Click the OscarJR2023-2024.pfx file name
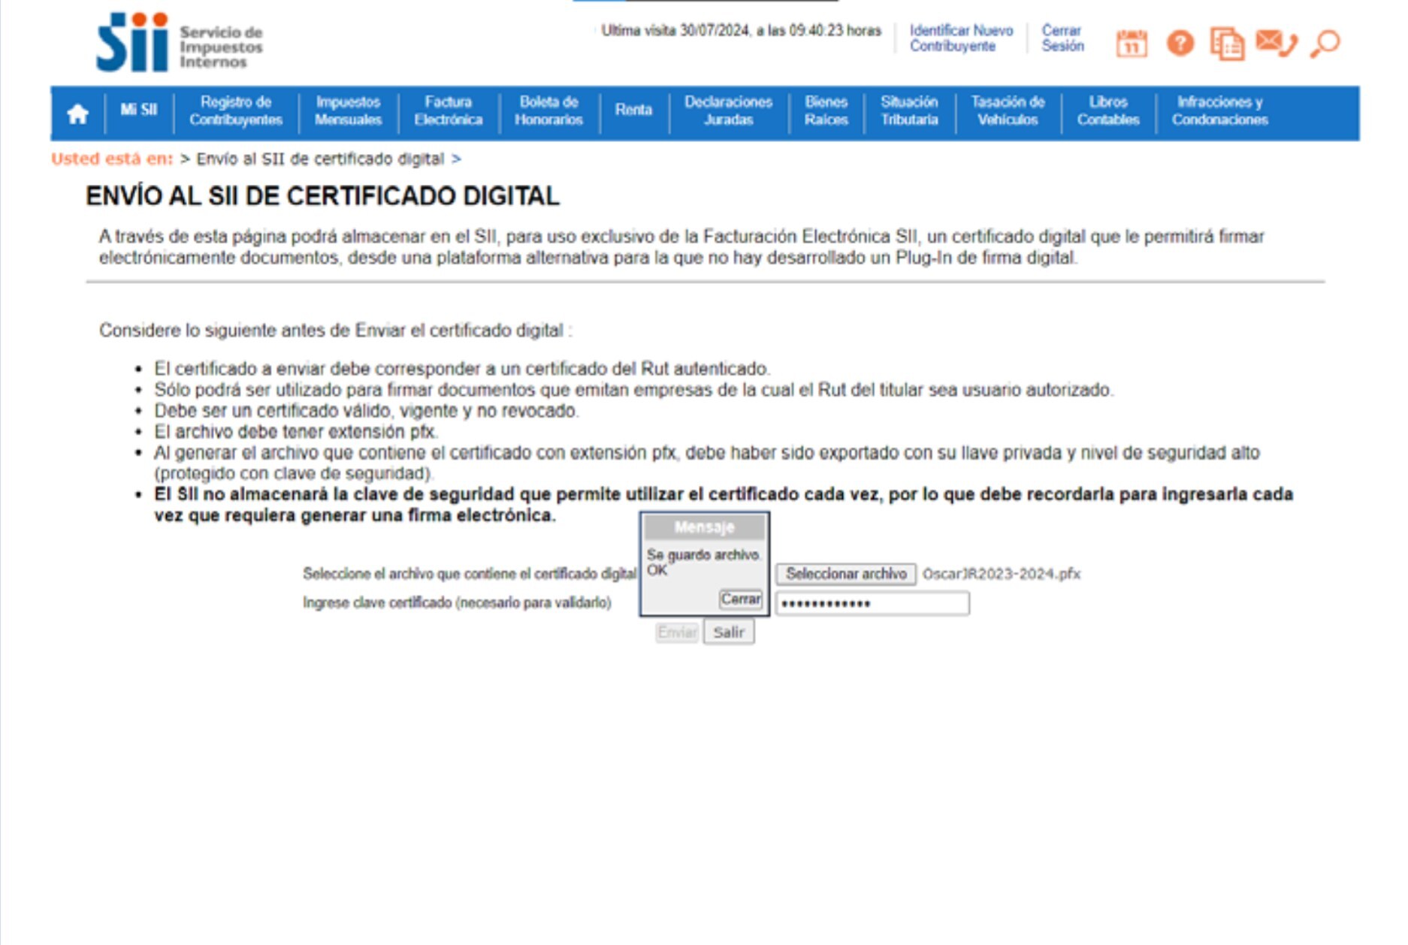The height and width of the screenshot is (945, 1408). (1002, 574)
